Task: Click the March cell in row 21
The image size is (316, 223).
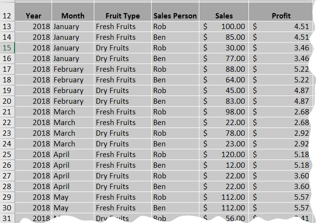Action: (73, 112)
